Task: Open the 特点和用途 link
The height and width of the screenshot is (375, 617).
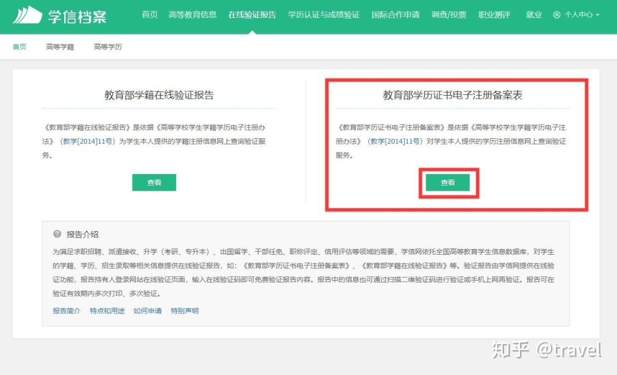Action: coord(107,310)
